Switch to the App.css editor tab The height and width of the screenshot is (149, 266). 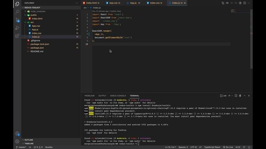point(113,3)
